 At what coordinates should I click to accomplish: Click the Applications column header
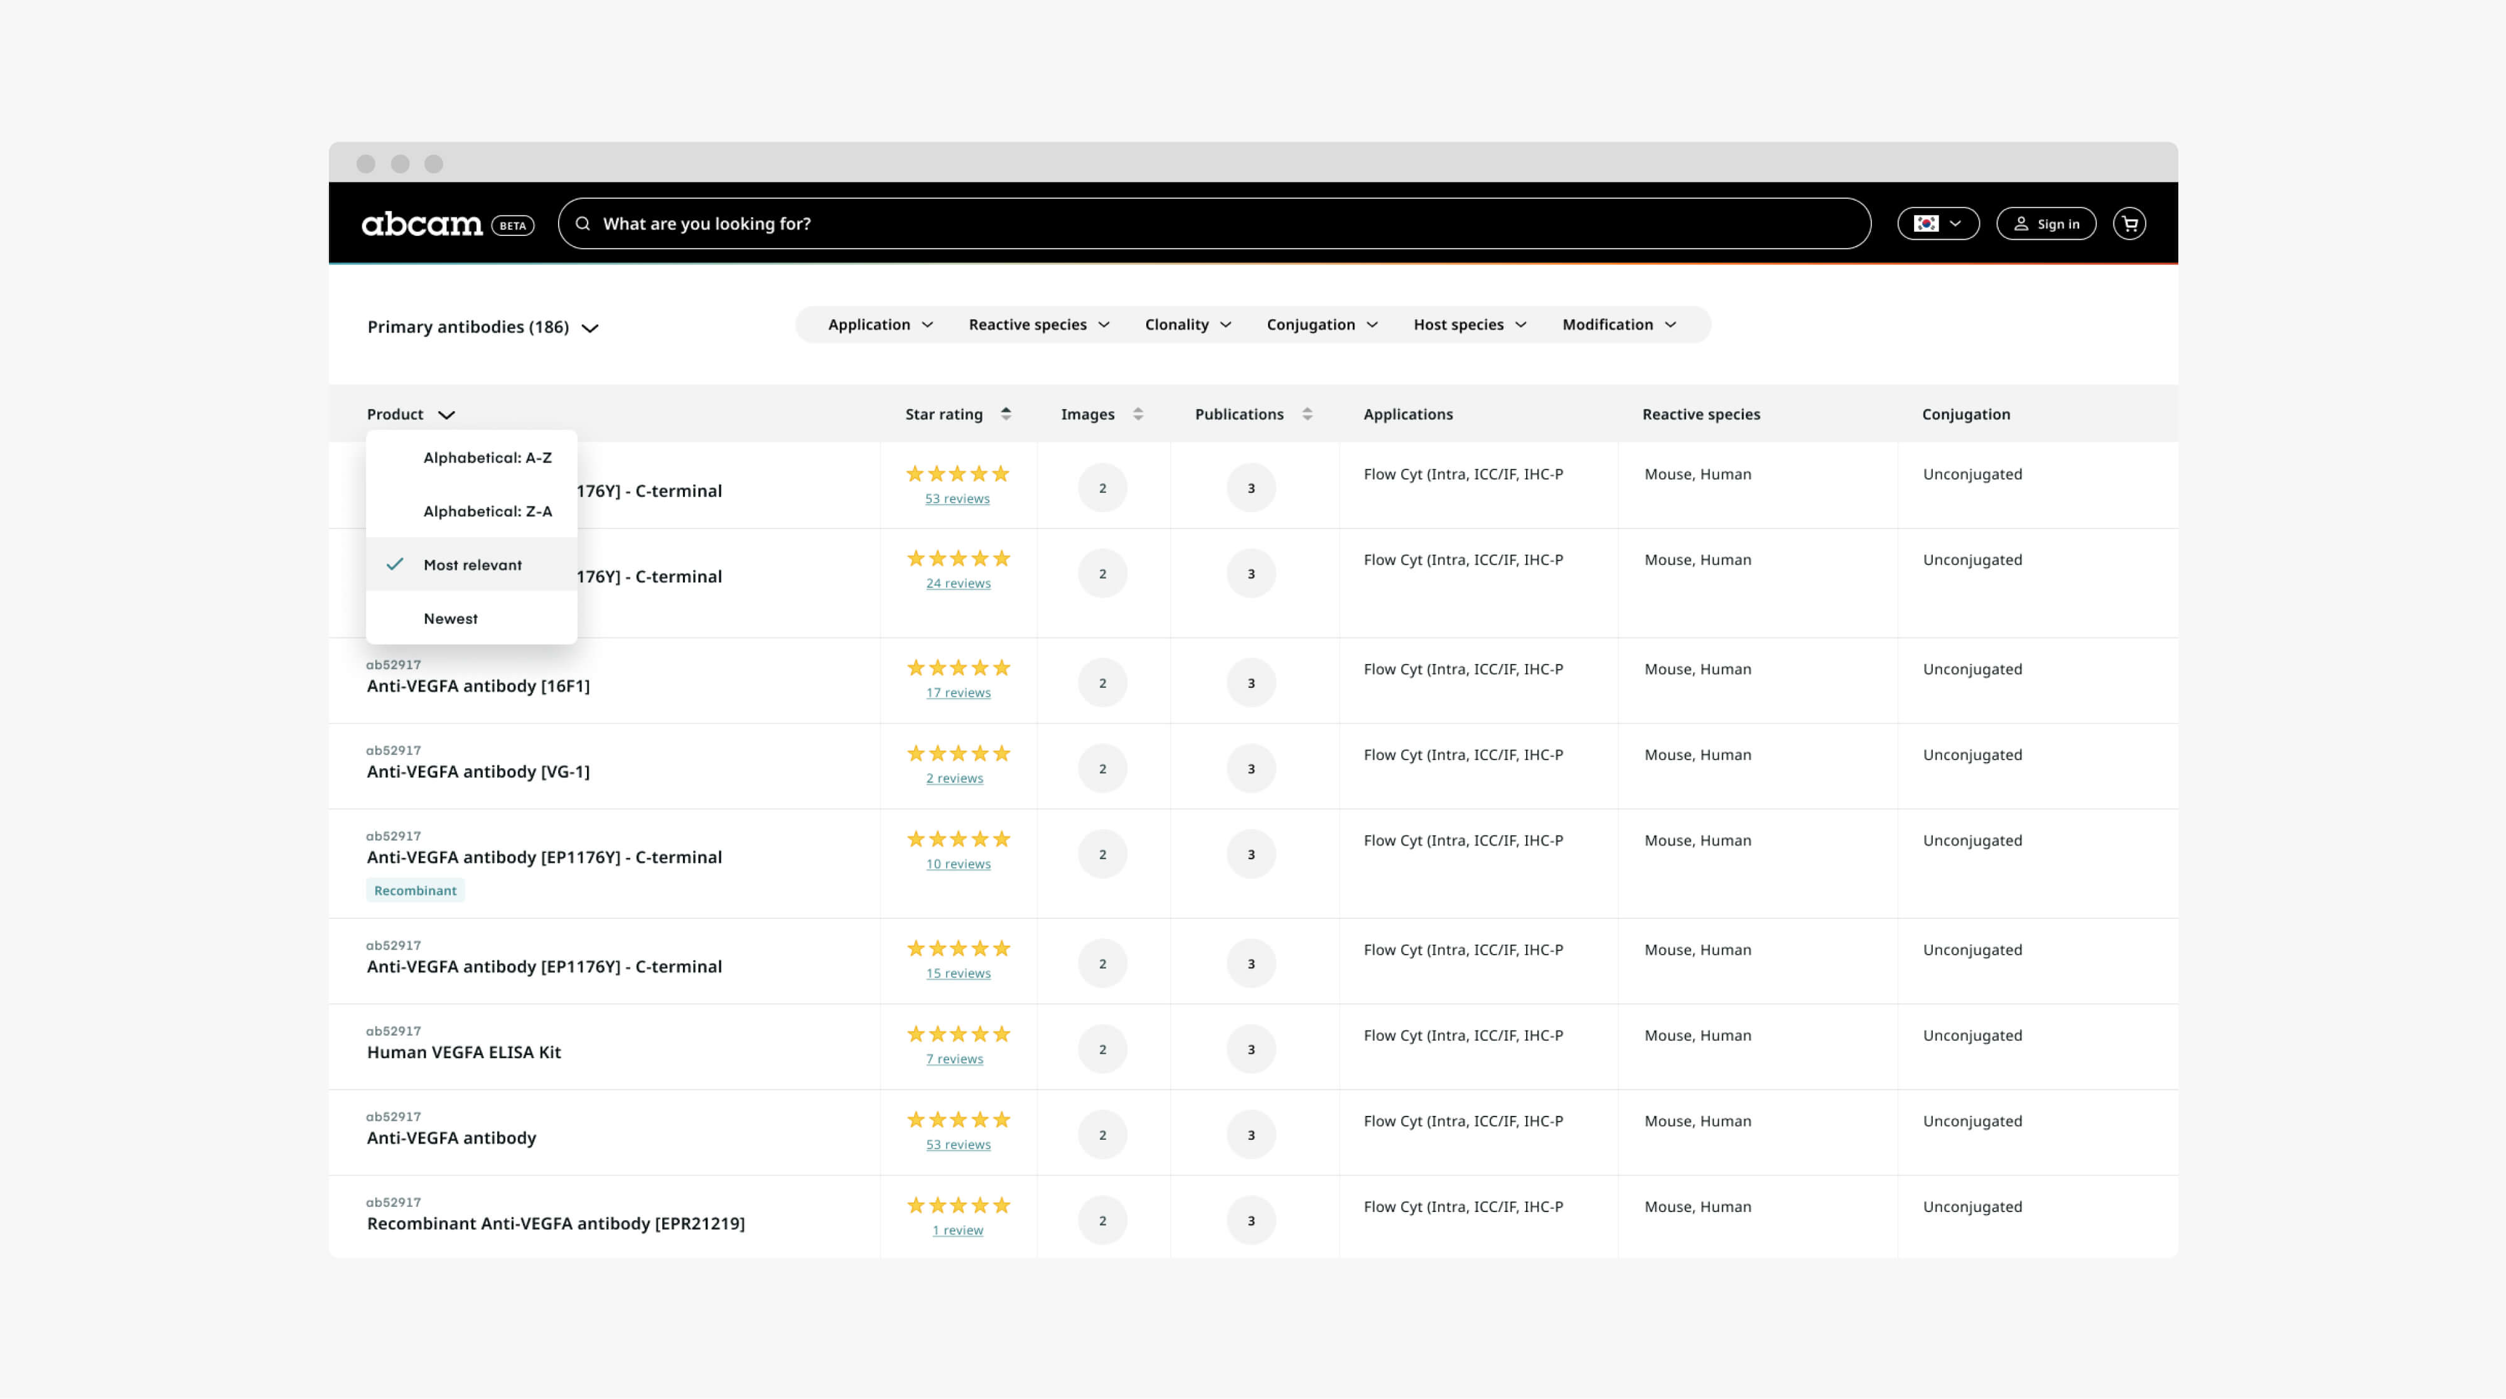click(x=1407, y=414)
